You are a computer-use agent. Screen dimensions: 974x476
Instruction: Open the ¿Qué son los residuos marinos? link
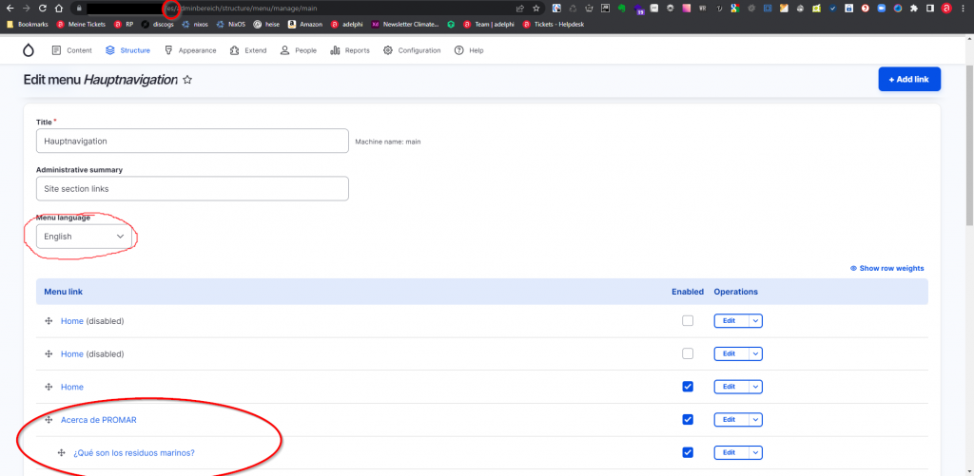(x=134, y=452)
